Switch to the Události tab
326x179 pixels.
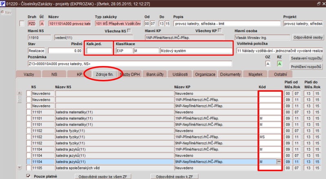pos(180,74)
